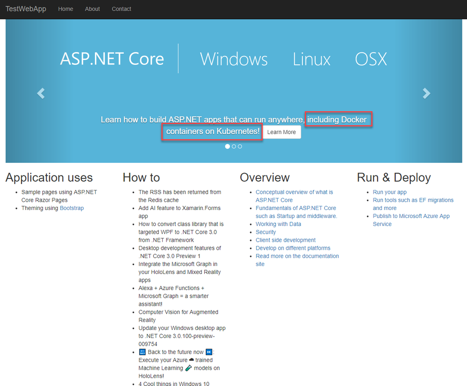This screenshot has width=467, height=386.
Task: Open the Run your app link
Action: pos(389,192)
